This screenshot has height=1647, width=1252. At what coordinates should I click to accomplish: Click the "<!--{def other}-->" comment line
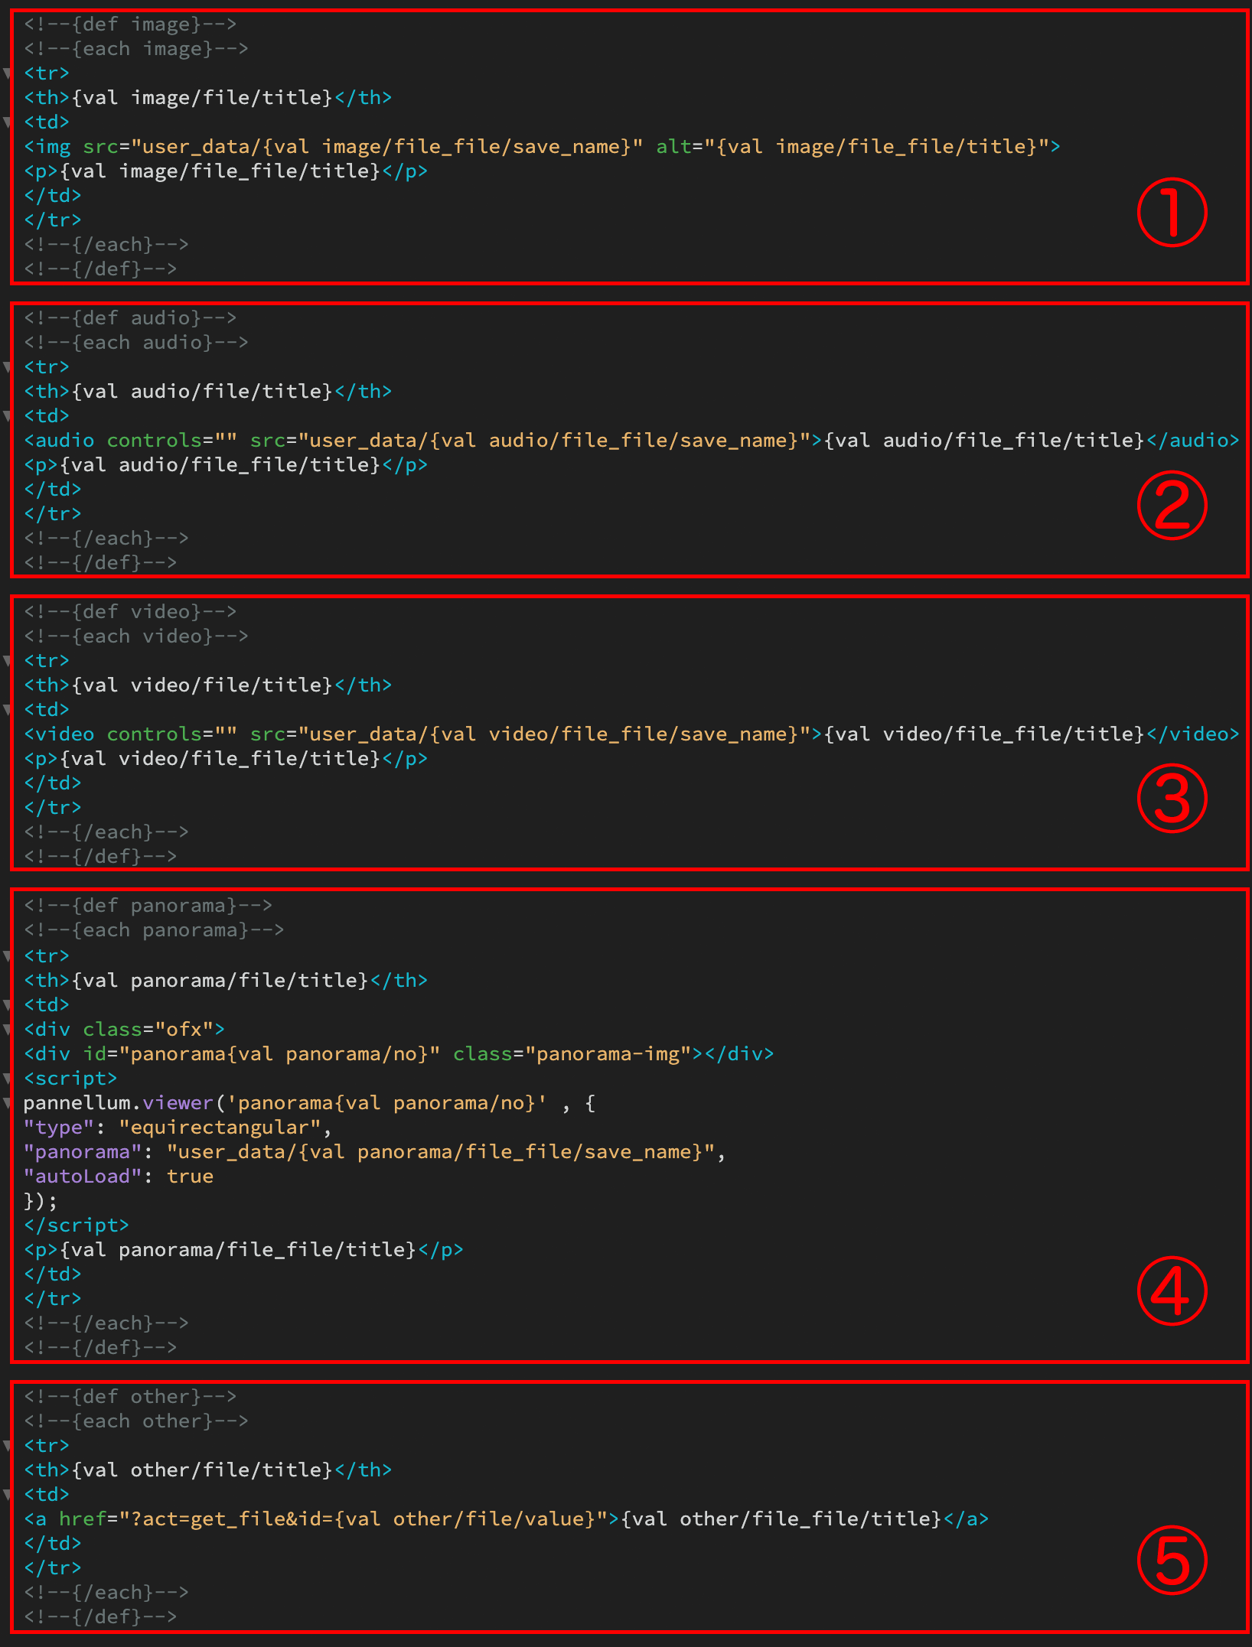pos(130,1397)
